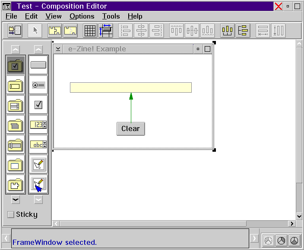304x250 pixels.
Task: Click the 'FrameWindow selected.' status text
Action: 54,242
